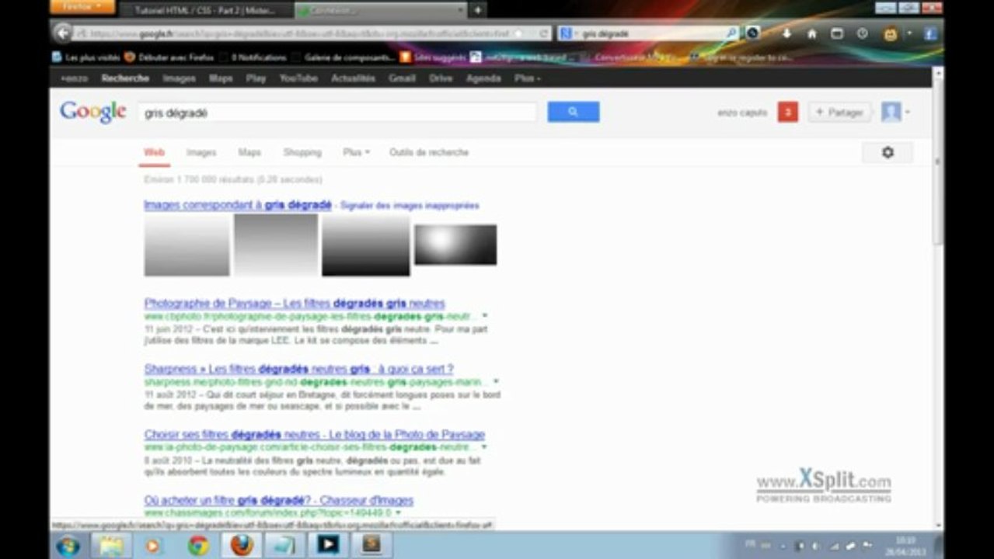Viewport: 994px width, 559px height.
Task: Go back with the browser back arrow
Action: tap(62, 33)
